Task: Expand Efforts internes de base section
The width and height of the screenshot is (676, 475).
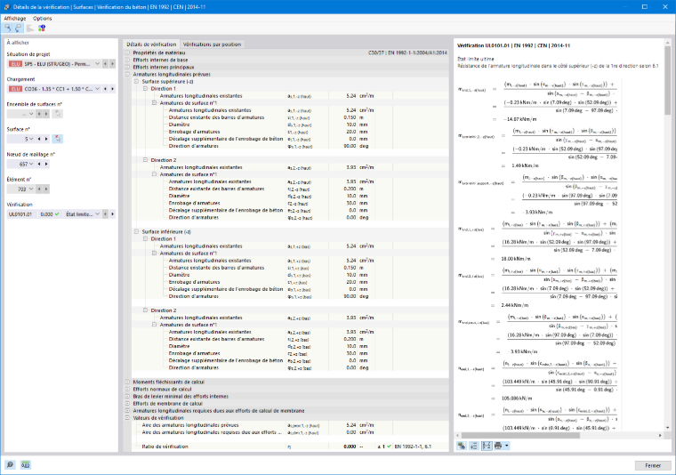Action: click(127, 60)
